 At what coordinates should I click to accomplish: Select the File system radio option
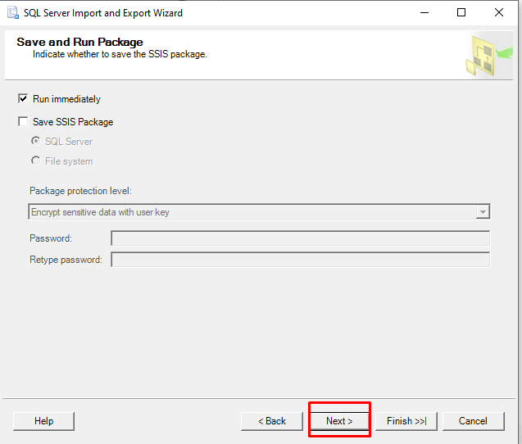click(x=35, y=161)
